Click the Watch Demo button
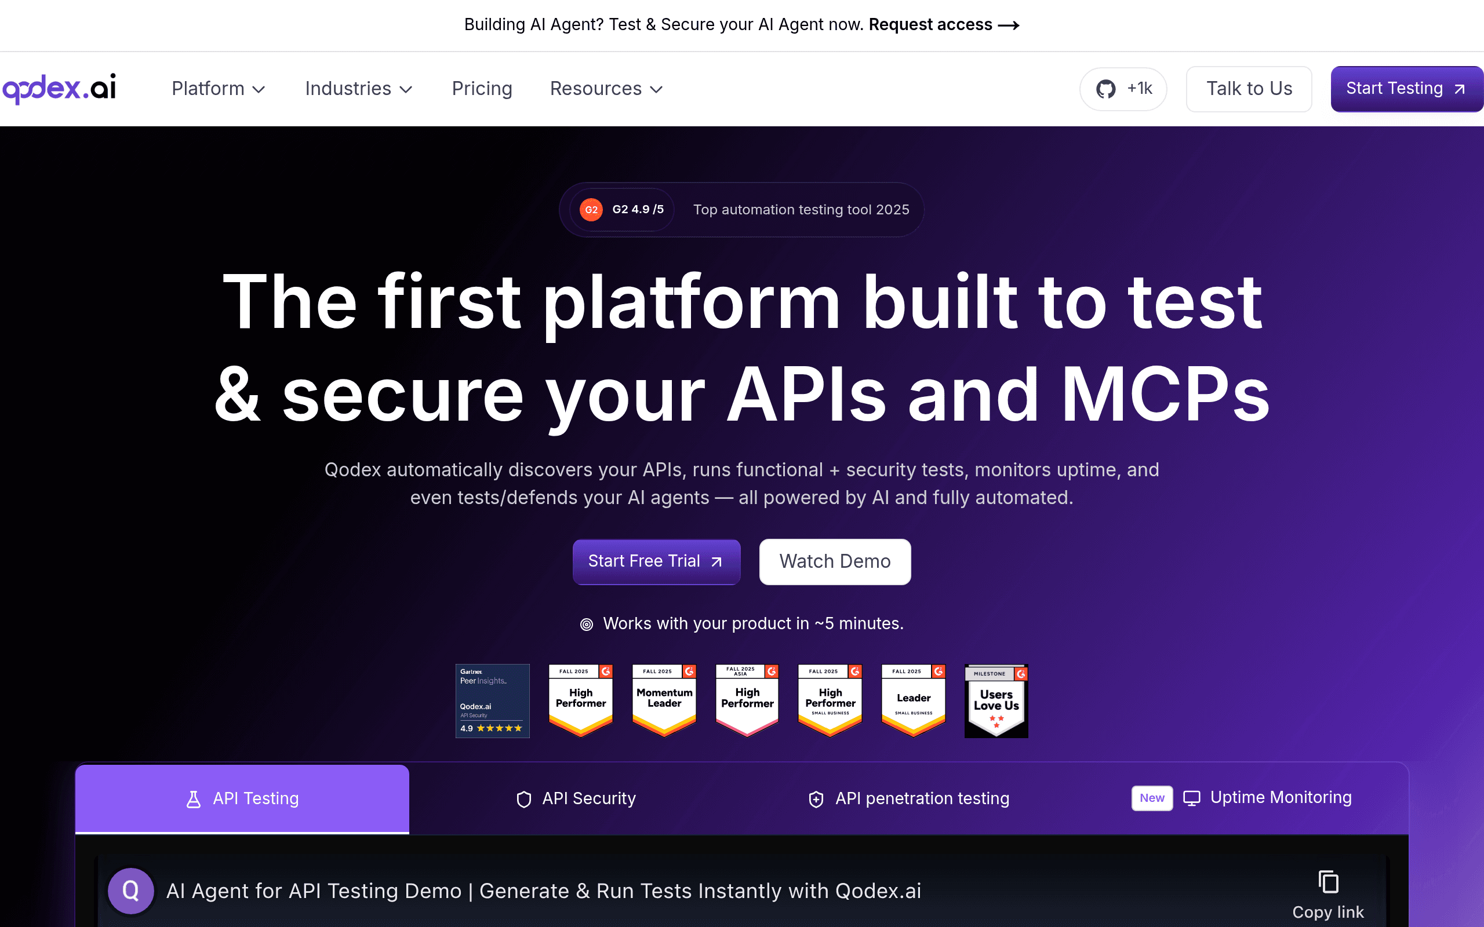Screen dimensions: 1484x927 pos(835,561)
